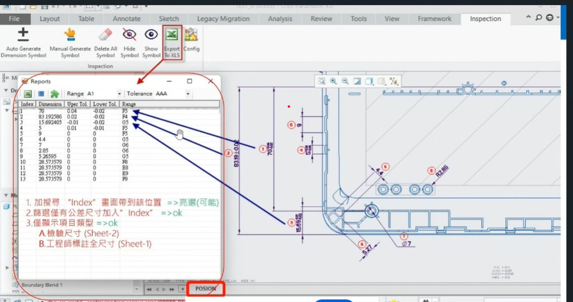Switch to the Sketch tab

169,19
